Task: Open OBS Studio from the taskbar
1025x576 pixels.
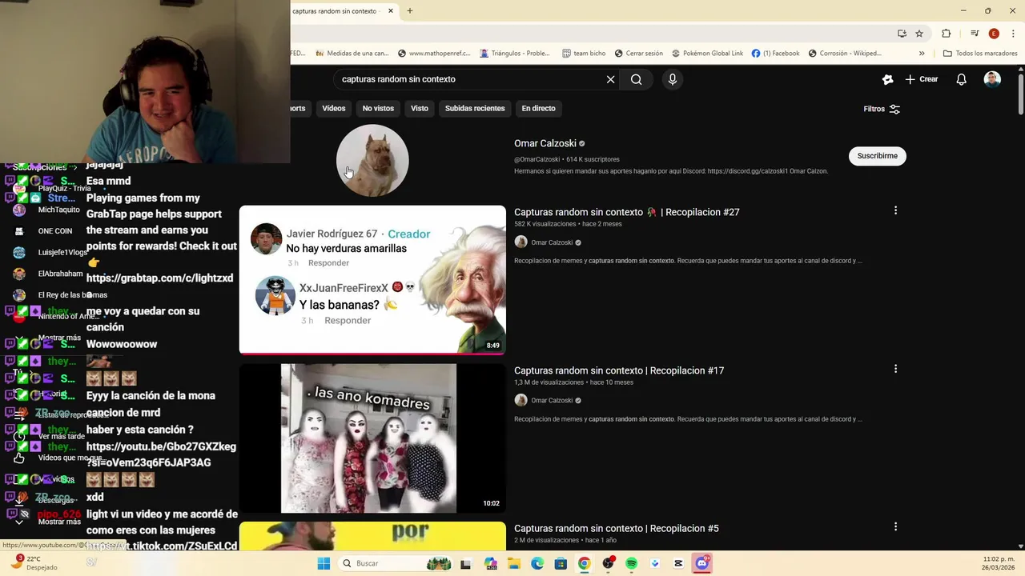Action: click(x=608, y=563)
